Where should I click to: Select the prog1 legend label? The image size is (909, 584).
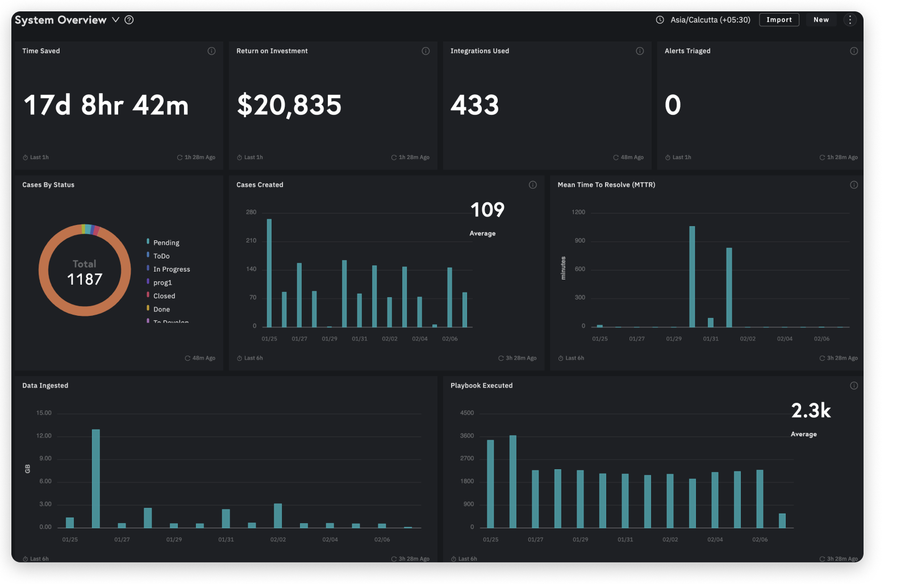tap(162, 283)
